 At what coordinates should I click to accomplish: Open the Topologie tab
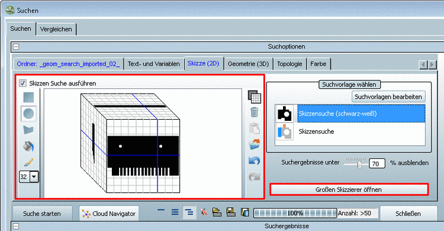[x=289, y=64]
